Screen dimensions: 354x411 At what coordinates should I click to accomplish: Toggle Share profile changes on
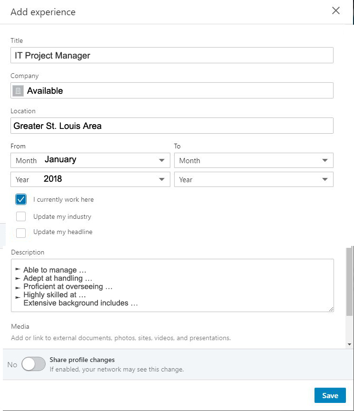pyautogui.click(x=33, y=364)
